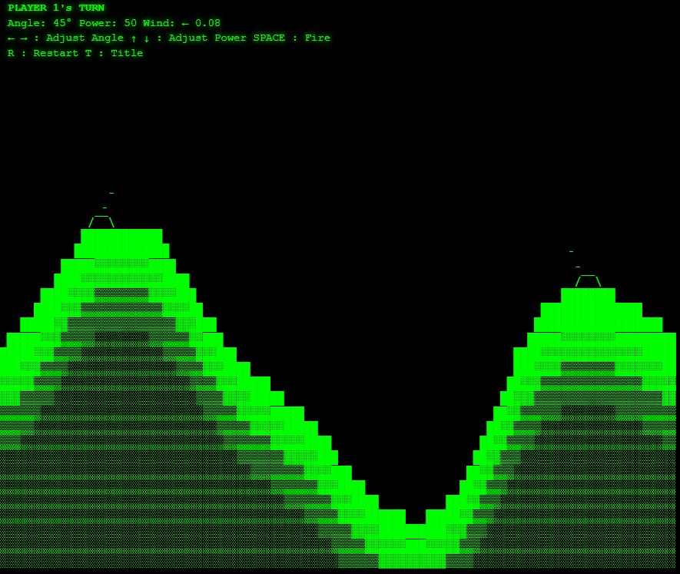This screenshot has height=574, width=680.
Task: Click the left tank's barrel tip
Action: coord(111,194)
